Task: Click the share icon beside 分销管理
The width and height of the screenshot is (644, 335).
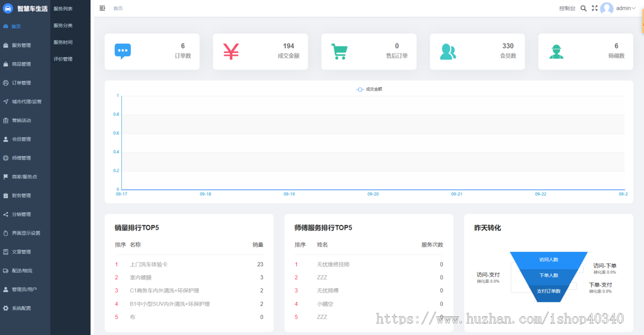Action: click(x=6, y=214)
